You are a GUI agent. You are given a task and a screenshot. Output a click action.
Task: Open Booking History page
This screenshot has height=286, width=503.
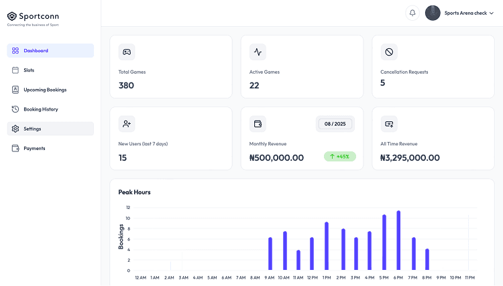click(x=50, y=109)
